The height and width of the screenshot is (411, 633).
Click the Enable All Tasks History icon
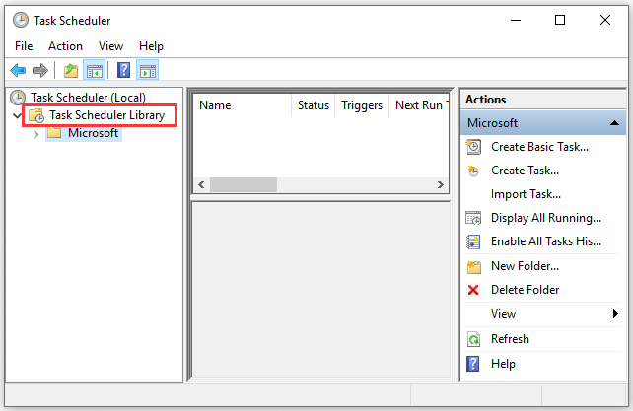pyautogui.click(x=473, y=241)
